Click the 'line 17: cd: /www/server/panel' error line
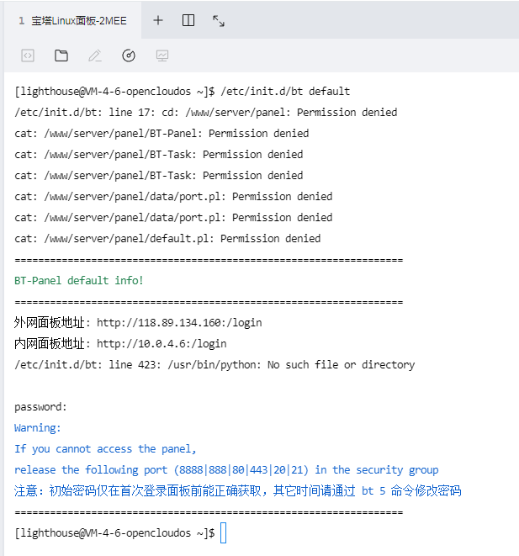Viewport: 519px width, 556px height. coord(205,113)
